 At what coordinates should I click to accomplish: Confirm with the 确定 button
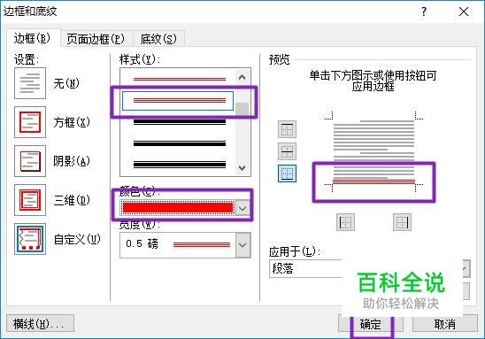pos(371,324)
